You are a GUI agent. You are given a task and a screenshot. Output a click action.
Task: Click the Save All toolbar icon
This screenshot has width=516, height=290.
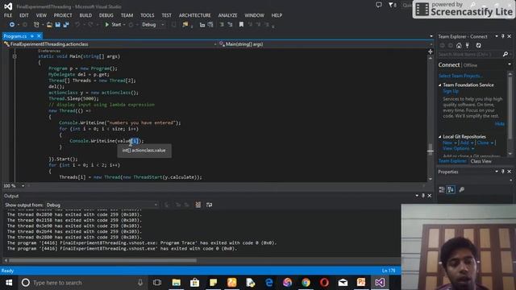66,25
